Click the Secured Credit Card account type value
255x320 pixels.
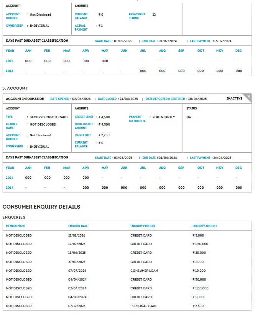click(48, 117)
